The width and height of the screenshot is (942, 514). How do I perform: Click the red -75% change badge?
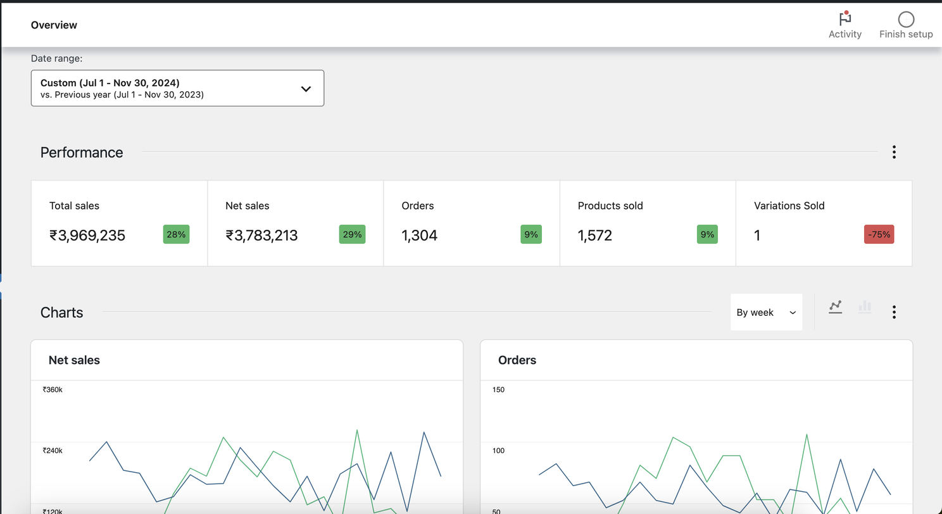coord(879,235)
